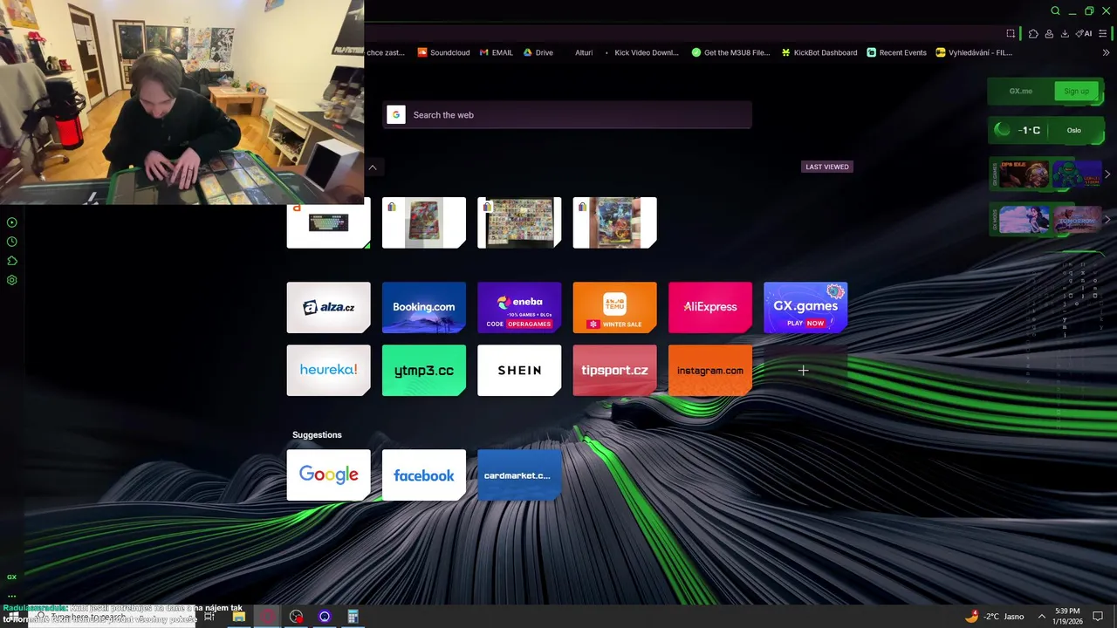The height and width of the screenshot is (628, 1117).
Task: Open browser tab search magnifier
Action: coord(1055,11)
